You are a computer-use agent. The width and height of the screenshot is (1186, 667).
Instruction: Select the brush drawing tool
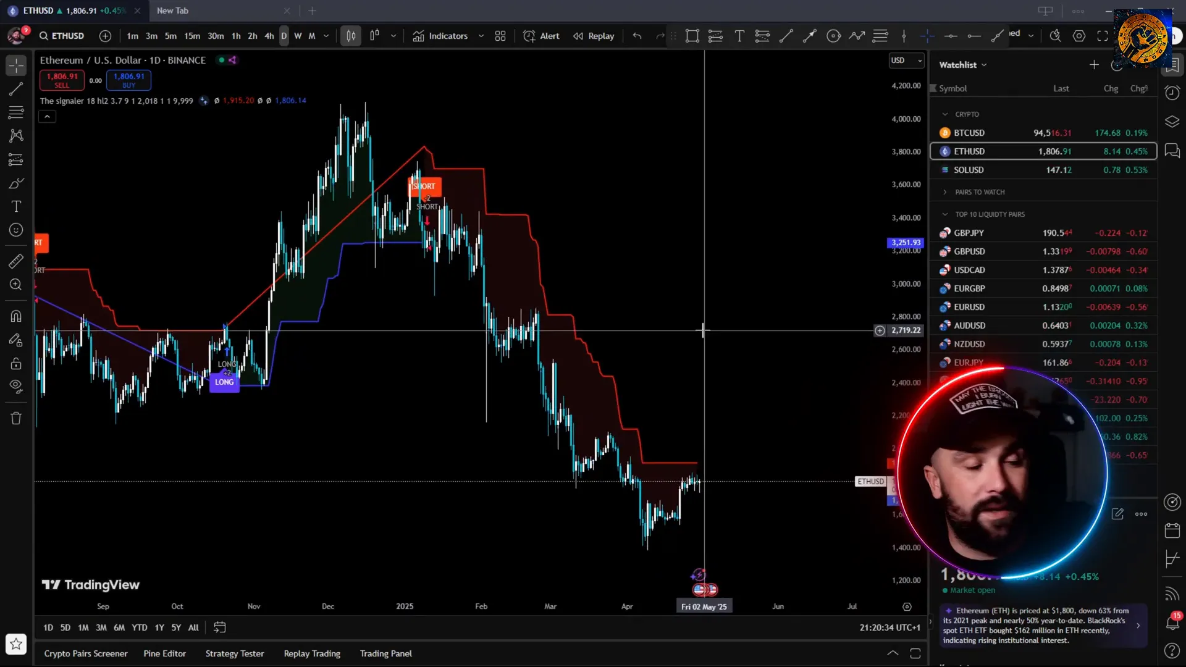coord(16,183)
